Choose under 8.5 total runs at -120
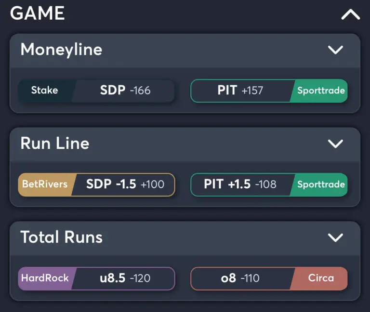This screenshot has width=370, height=312. pos(125,278)
